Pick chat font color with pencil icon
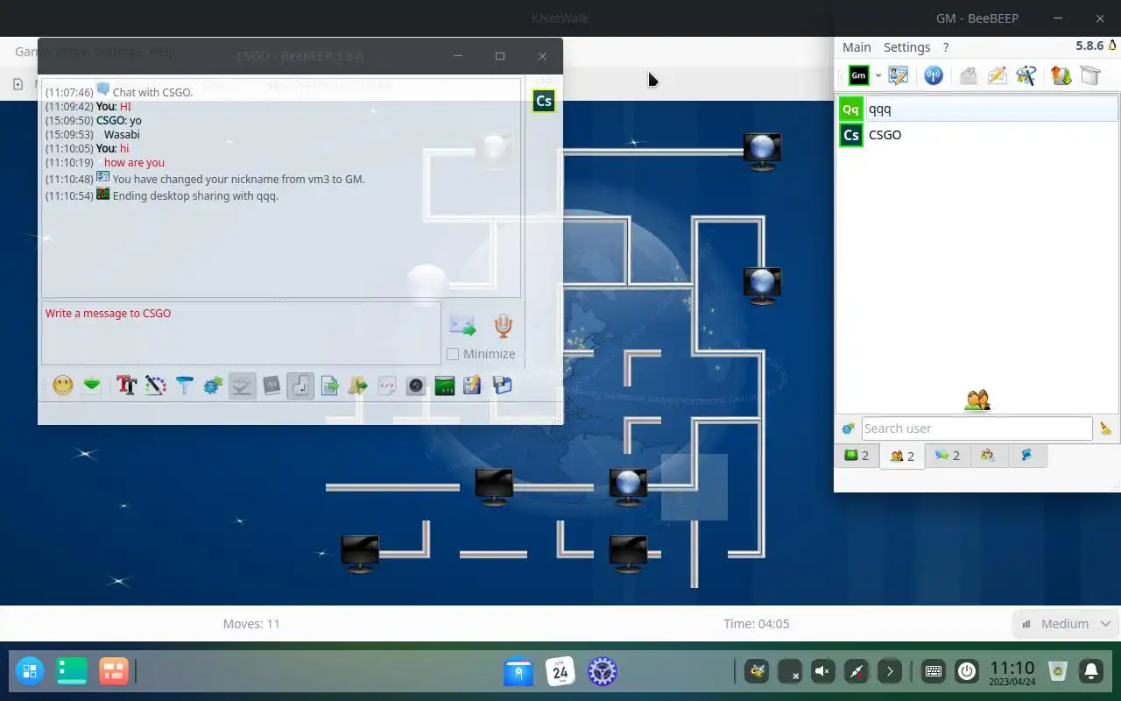This screenshot has height=701, width=1121. (x=155, y=386)
